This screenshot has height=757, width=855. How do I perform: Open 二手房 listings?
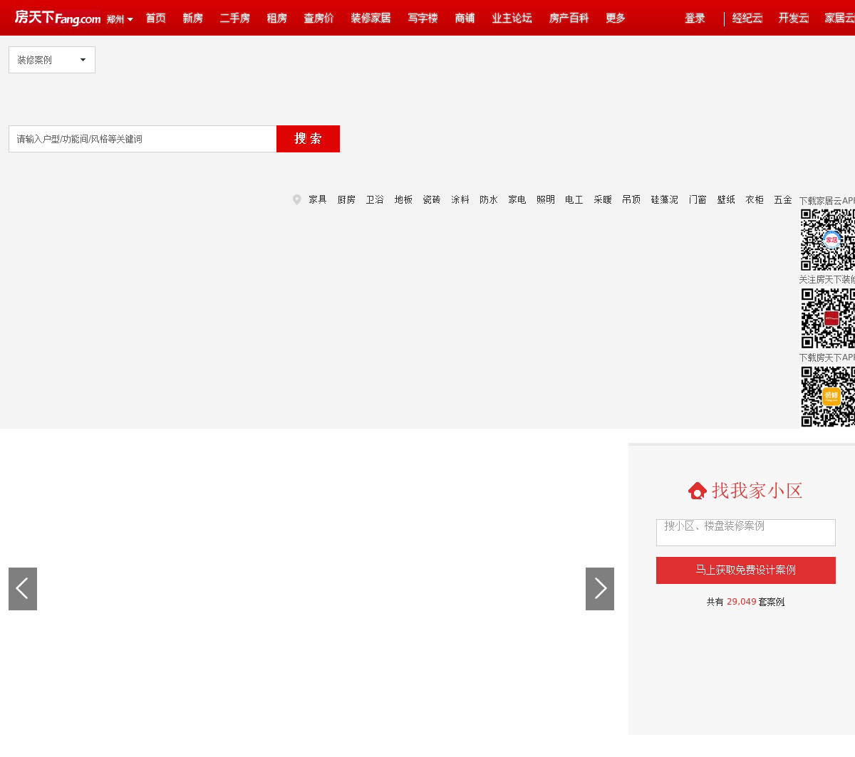pos(235,18)
